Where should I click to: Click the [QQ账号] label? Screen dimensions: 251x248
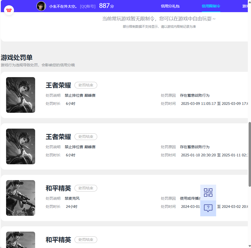tap(88, 6)
